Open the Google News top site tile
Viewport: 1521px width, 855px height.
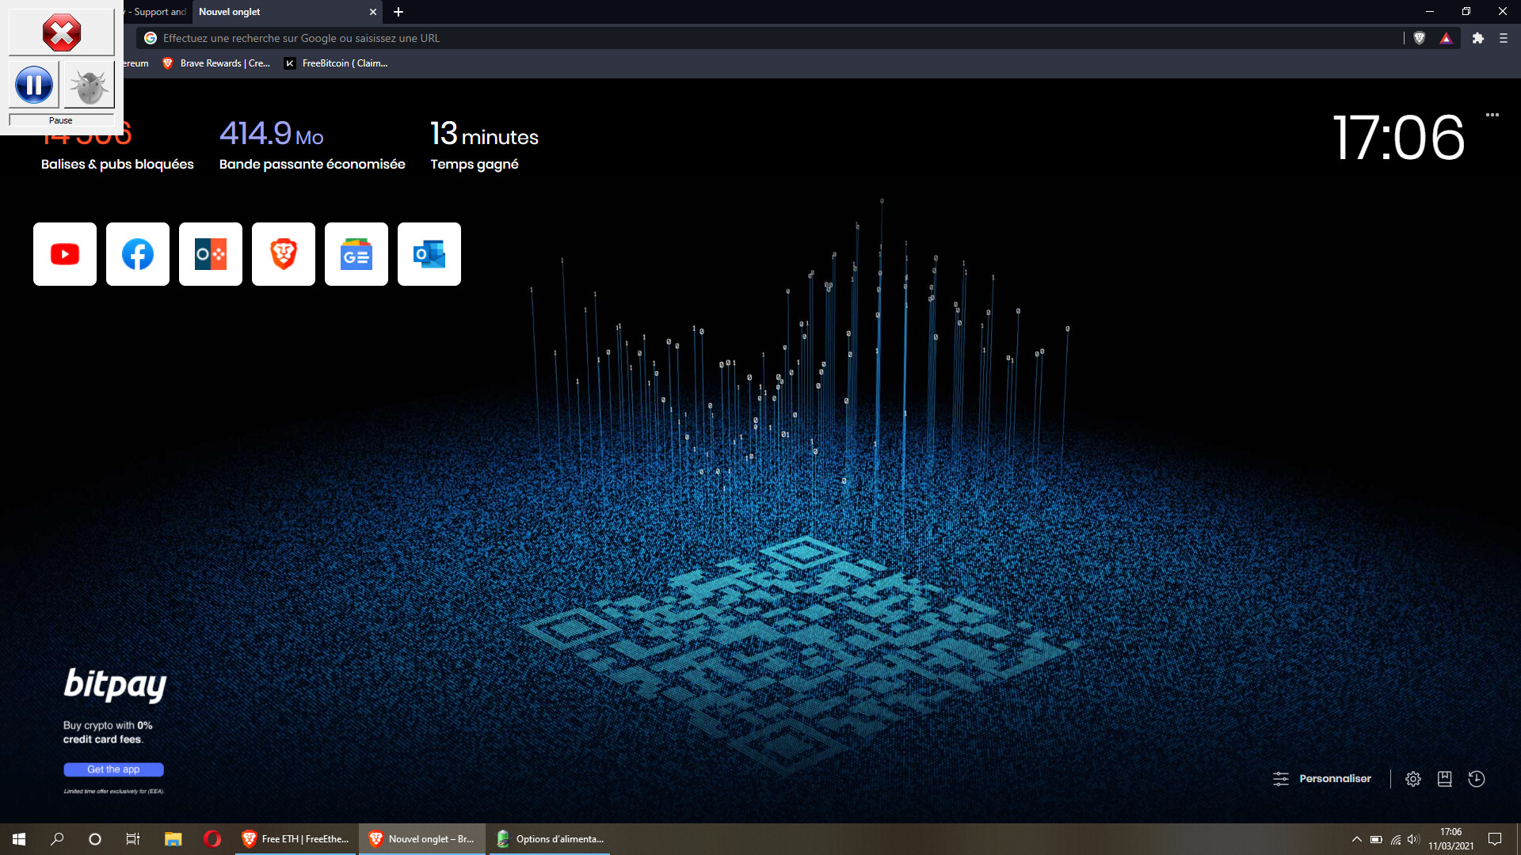356,254
